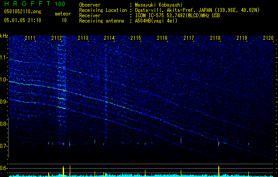The image size is (278, 177).
Task: Click the 2118 time marker
Action: pos(215,38)
